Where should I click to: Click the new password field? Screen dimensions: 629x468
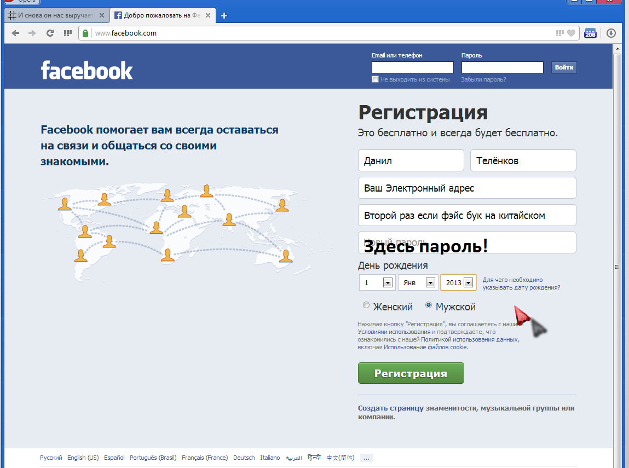(467, 242)
